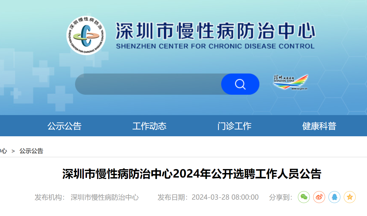Click the 深圳市慢性病防治中心 header title text
Viewport: 367px width, 216px height.
(x=215, y=31)
